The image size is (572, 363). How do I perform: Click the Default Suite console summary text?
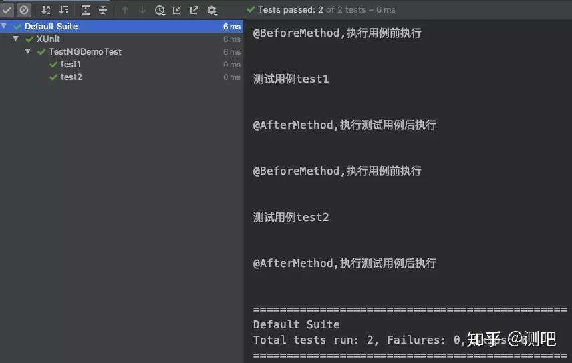tap(297, 324)
